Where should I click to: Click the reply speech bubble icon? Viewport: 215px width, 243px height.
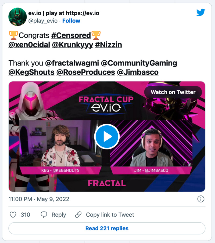tap(44, 215)
